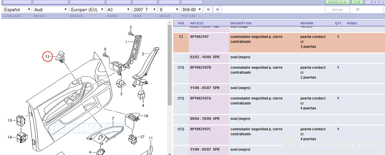Select article 8P1962107 in highlighted row
The image size is (385, 155).
click(x=199, y=36)
